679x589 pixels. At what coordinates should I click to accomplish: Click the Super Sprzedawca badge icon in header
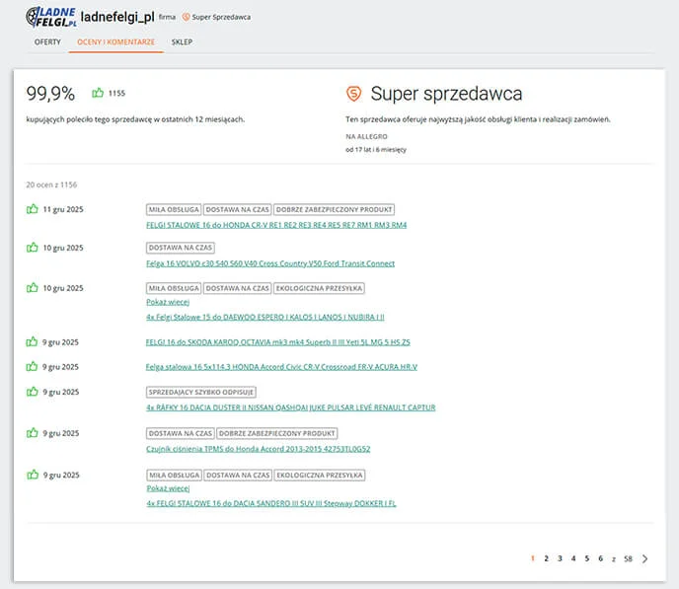186,17
